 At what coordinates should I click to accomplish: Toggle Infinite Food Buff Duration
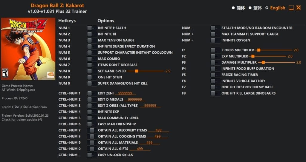tap(215, 69)
